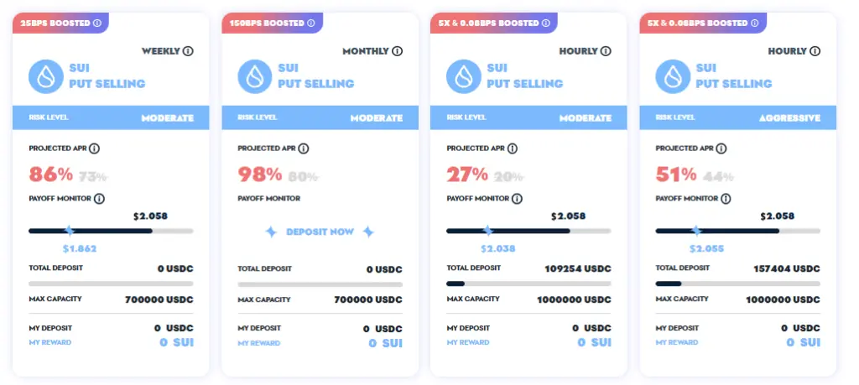Viewport: 859px width, 385px height.
Task: Click payoff monitor bar showing $1.862 marker
Action: 111,231
